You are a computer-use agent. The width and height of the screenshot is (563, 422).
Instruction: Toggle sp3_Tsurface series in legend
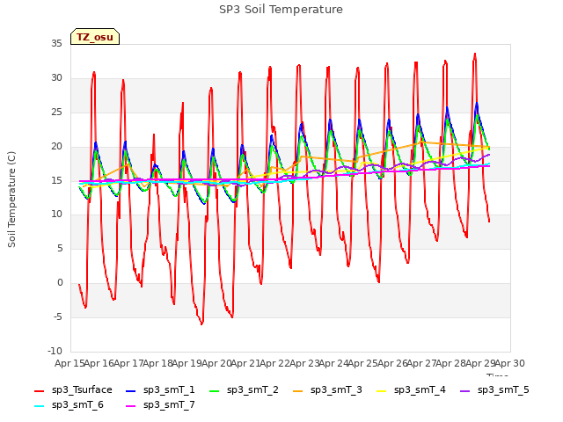(73, 390)
